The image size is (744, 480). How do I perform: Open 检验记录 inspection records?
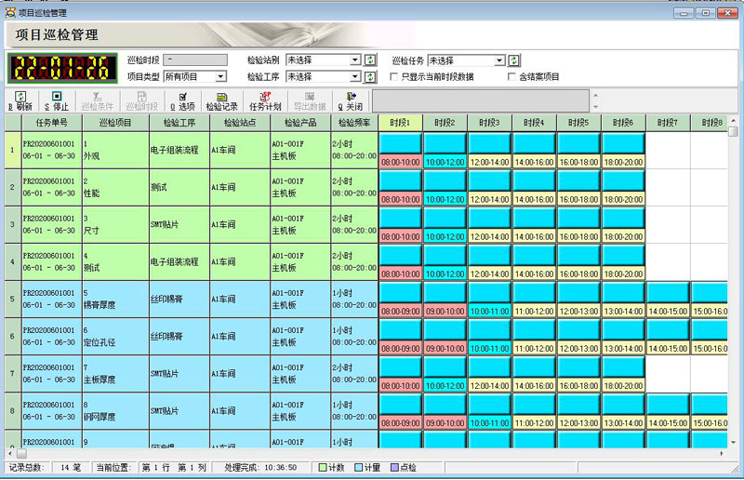(222, 100)
